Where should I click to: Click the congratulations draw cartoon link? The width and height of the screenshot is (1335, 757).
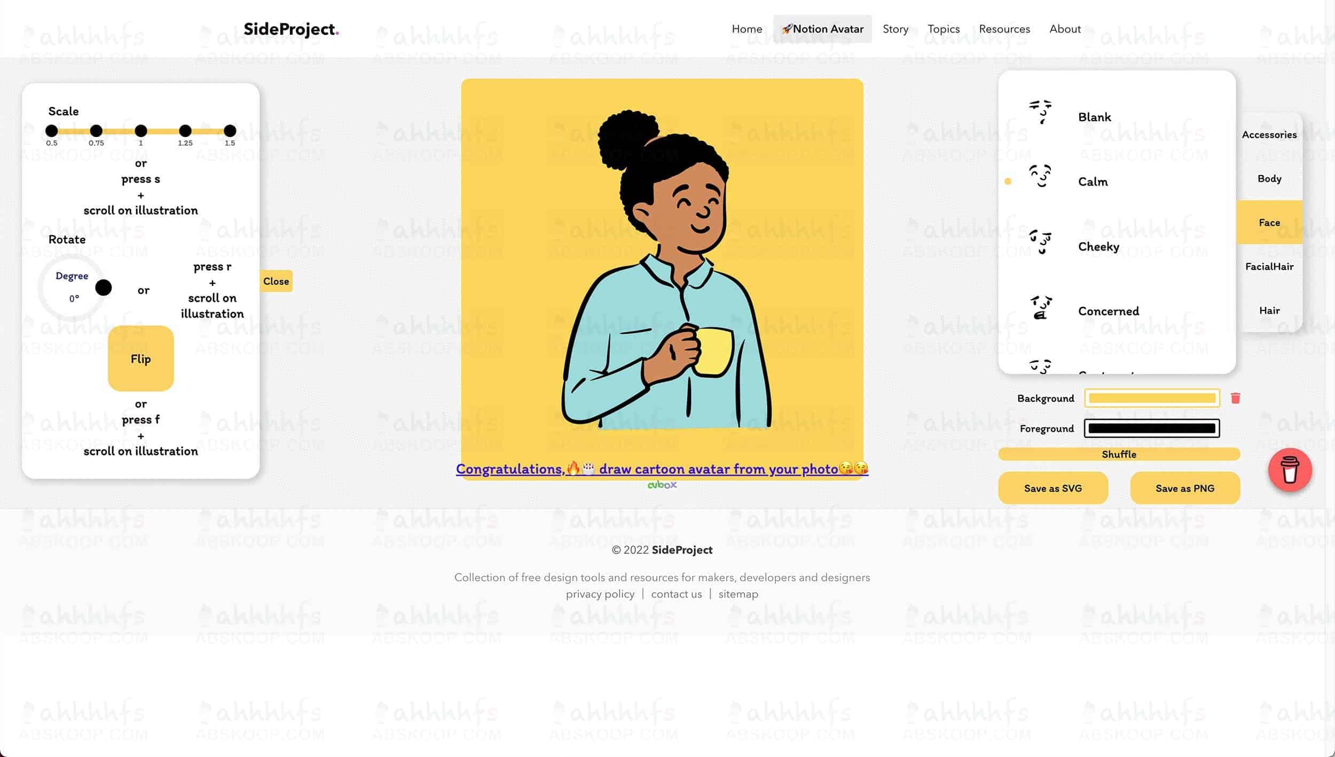tap(662, 469)
